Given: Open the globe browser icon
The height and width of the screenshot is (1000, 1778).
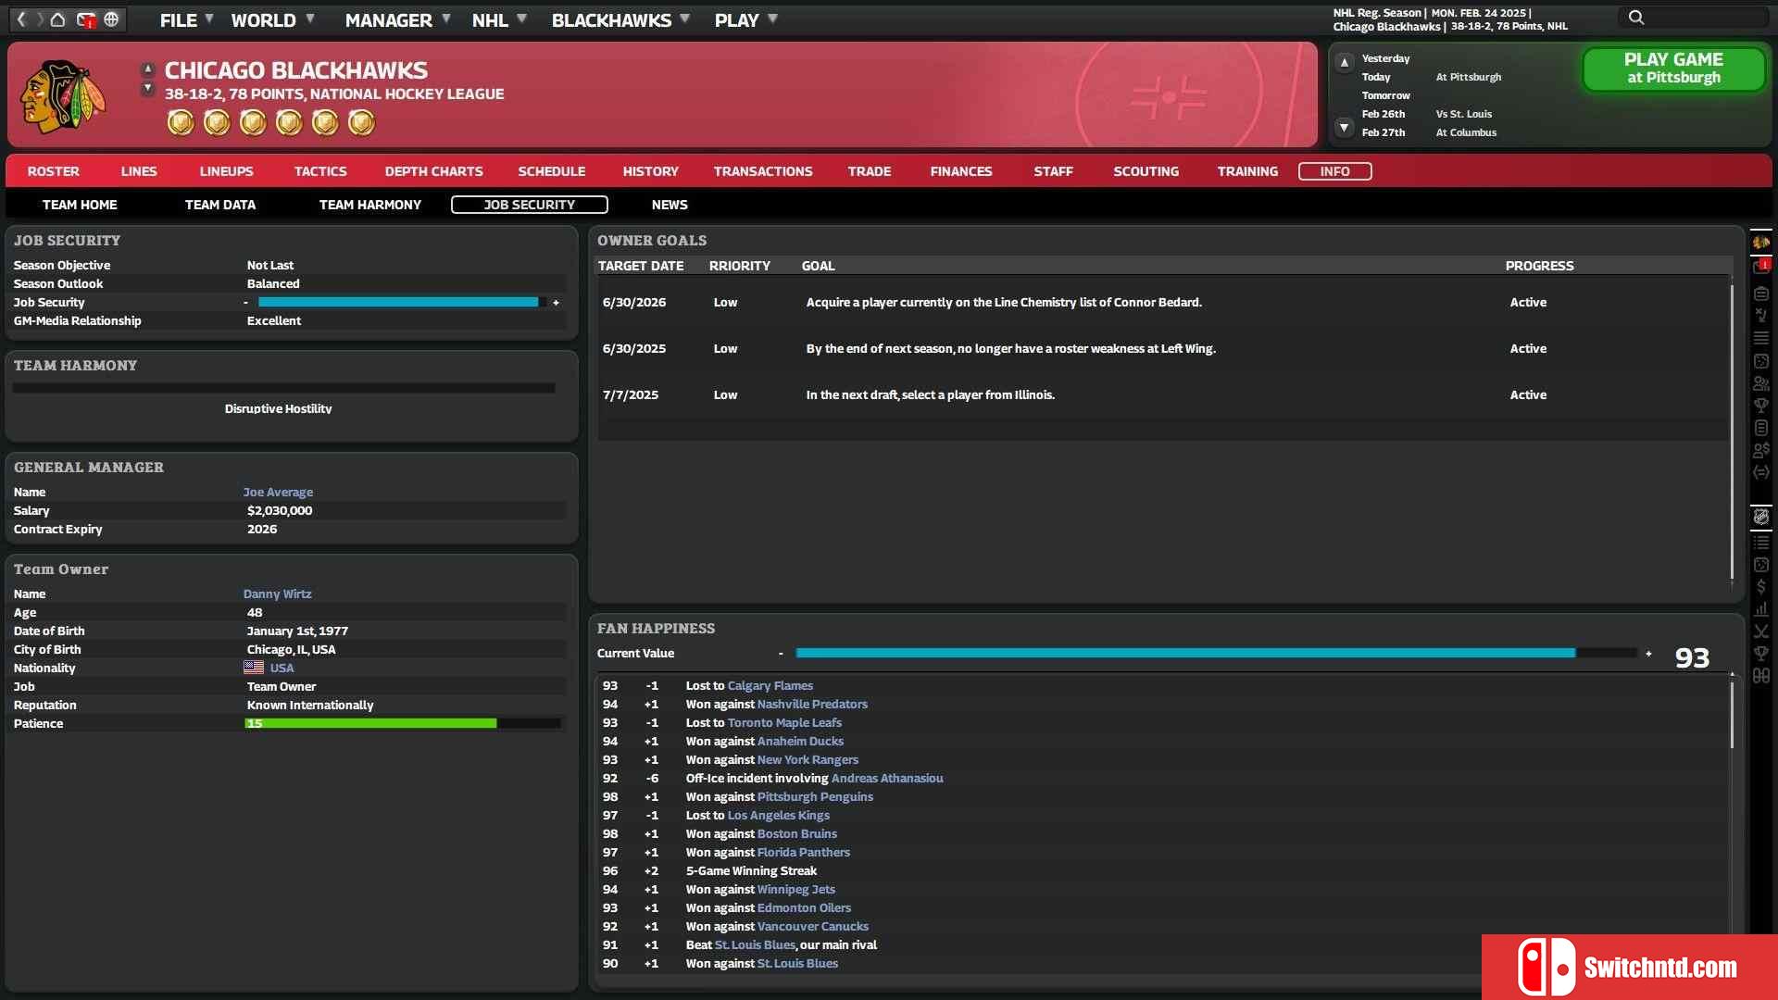Looking at the screenshot, I should click(x=111, y=19).
